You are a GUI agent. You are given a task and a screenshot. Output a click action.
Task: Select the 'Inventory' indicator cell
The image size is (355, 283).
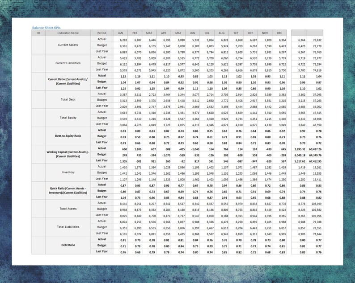tap(68, 172)
